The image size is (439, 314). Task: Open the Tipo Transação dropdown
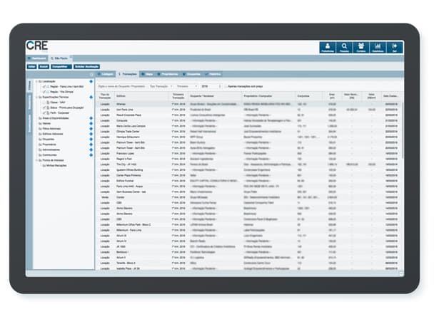[x=161, y=86]
